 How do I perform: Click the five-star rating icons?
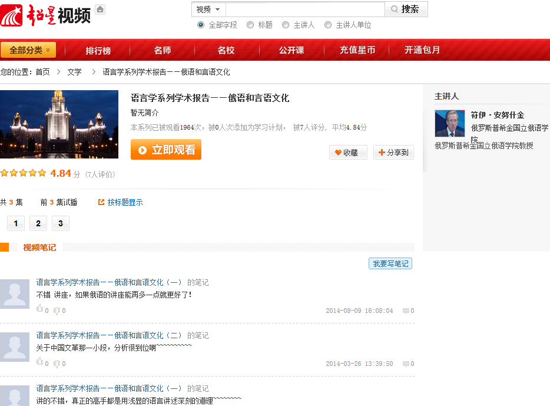point(23,173)
